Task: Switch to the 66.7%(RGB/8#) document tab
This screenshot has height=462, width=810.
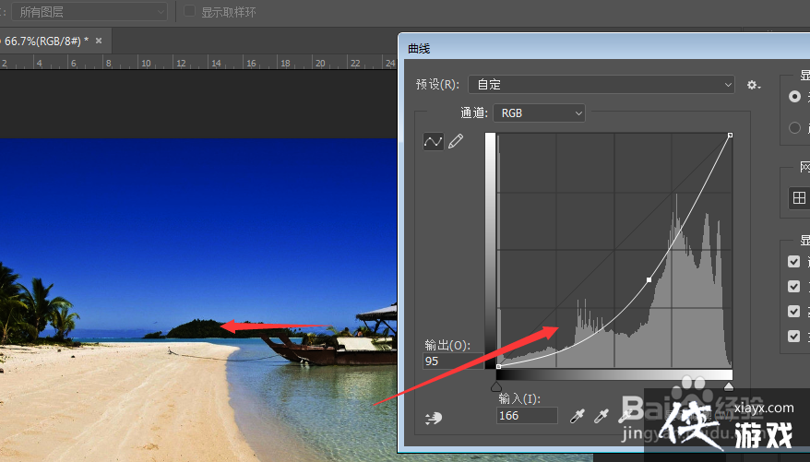Action: coord(44,41)
